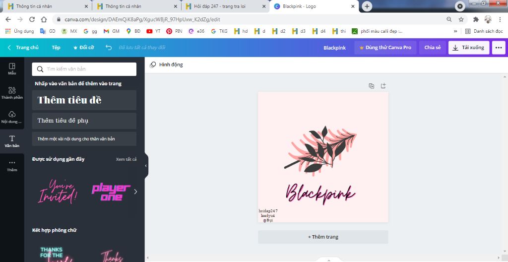The height and width of the screenshot is (262, 508).
Task: Add a heading with Thêm tiêu đề
Action: pos(84,100)
